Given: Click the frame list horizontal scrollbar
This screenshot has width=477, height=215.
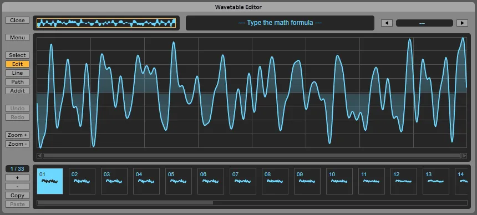Looking at the screenshot, I should pos(252,203).
